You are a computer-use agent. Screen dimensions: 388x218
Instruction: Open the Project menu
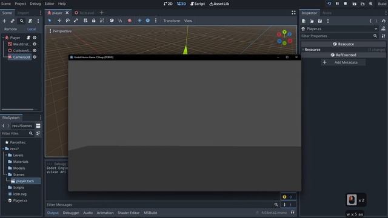click(x=20, y=4)
